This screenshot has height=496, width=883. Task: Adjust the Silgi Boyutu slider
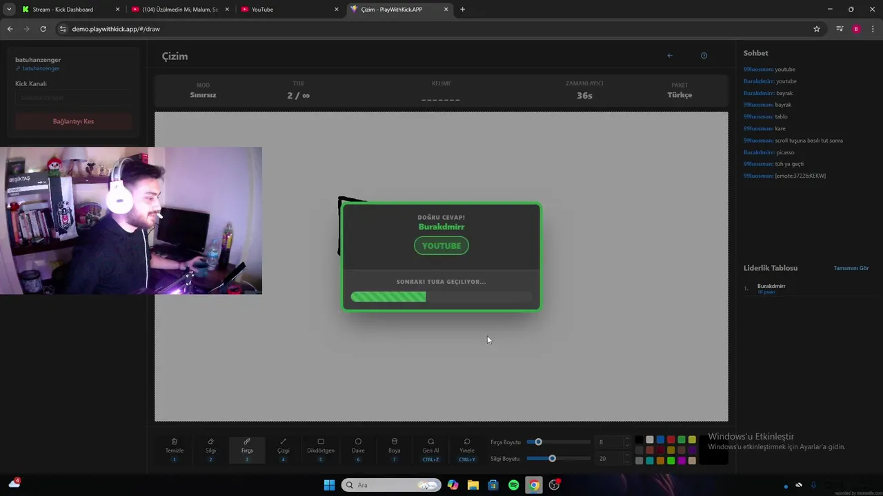[558, 458]
